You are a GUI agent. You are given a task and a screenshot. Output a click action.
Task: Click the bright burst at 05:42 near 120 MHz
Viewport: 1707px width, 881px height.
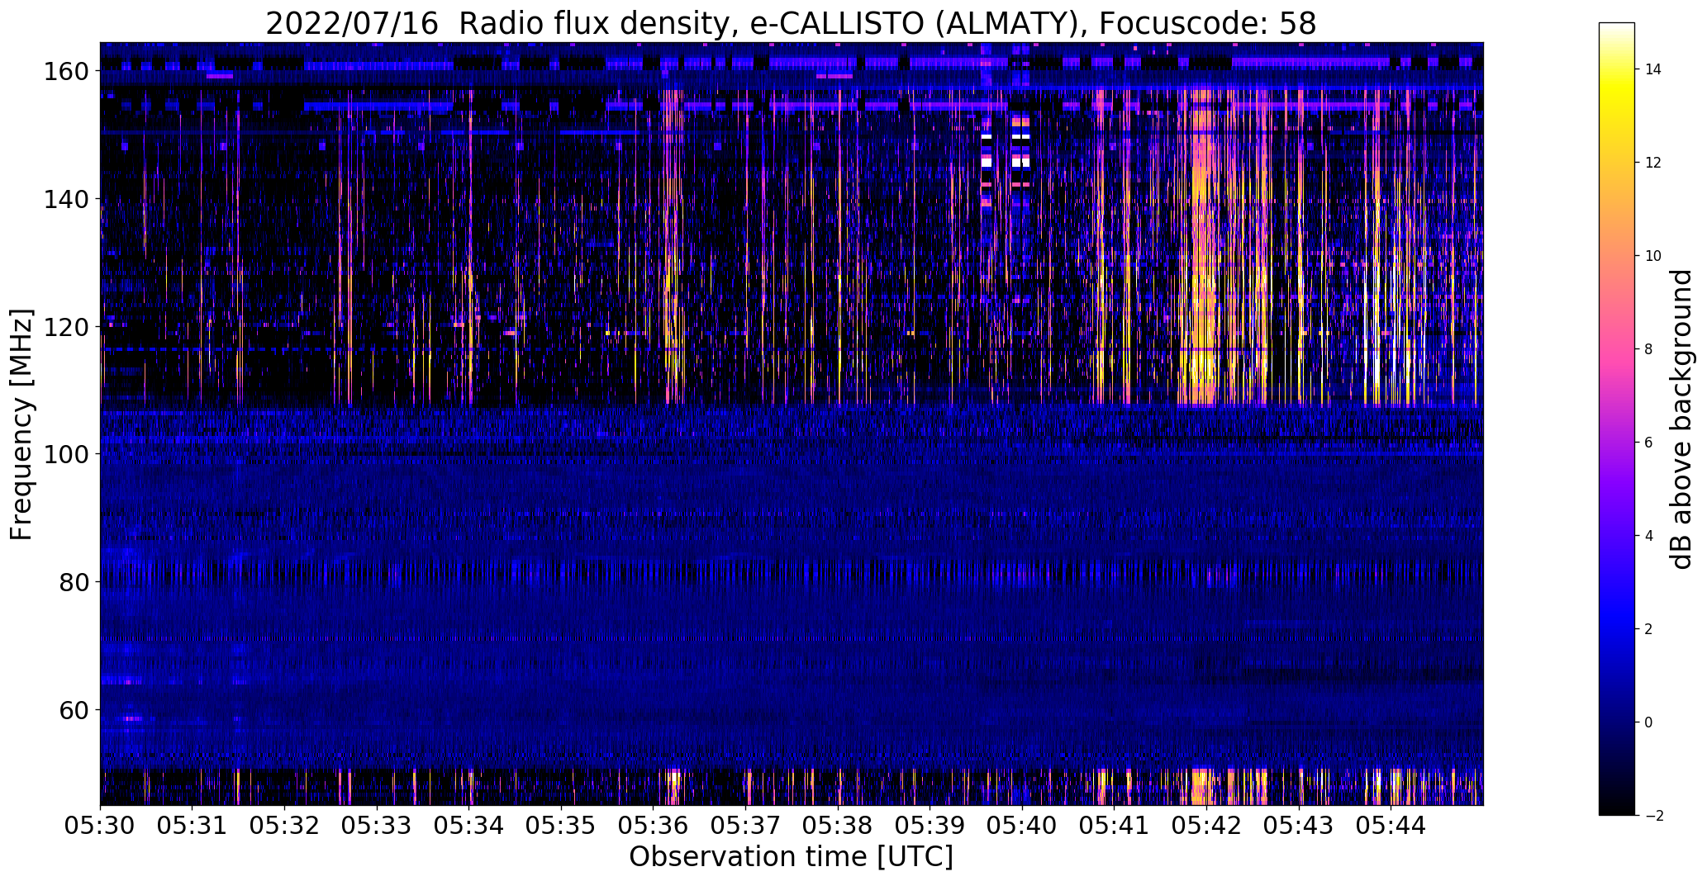(1205, 326)
